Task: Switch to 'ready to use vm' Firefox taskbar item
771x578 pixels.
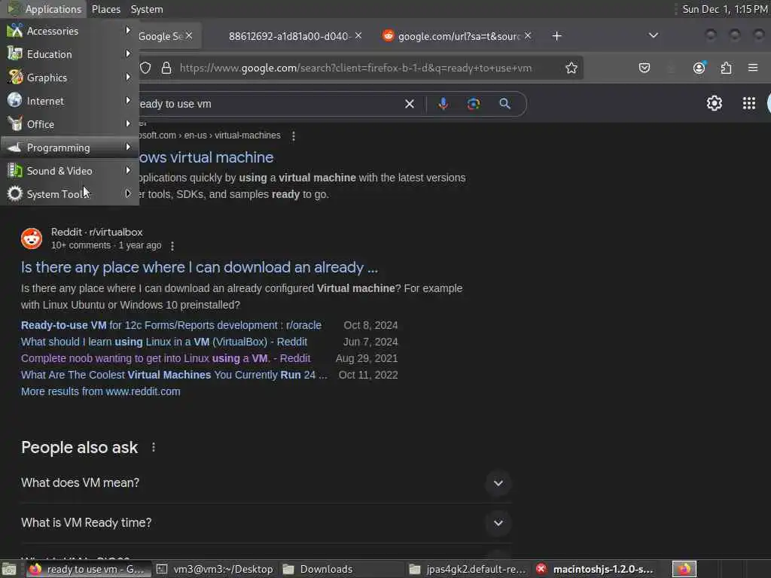Action: [x=87, y=569]
